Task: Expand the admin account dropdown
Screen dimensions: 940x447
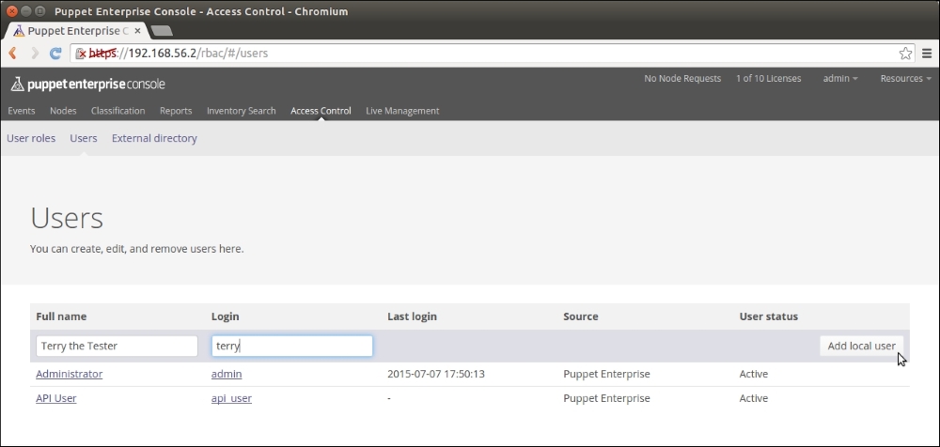Action: pyautogui.click(x=839, y=79)
